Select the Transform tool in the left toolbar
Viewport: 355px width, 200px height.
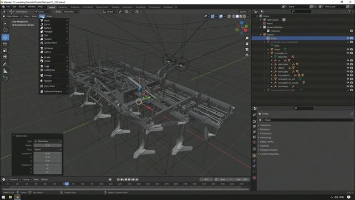(5, 57)
